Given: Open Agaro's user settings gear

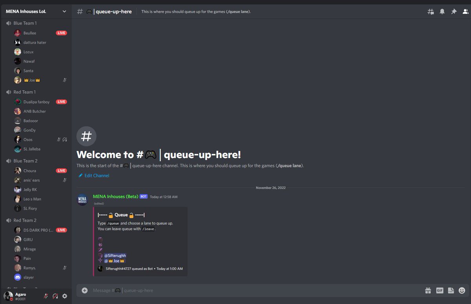Looking at the screenshot, I should coord(64,296).
